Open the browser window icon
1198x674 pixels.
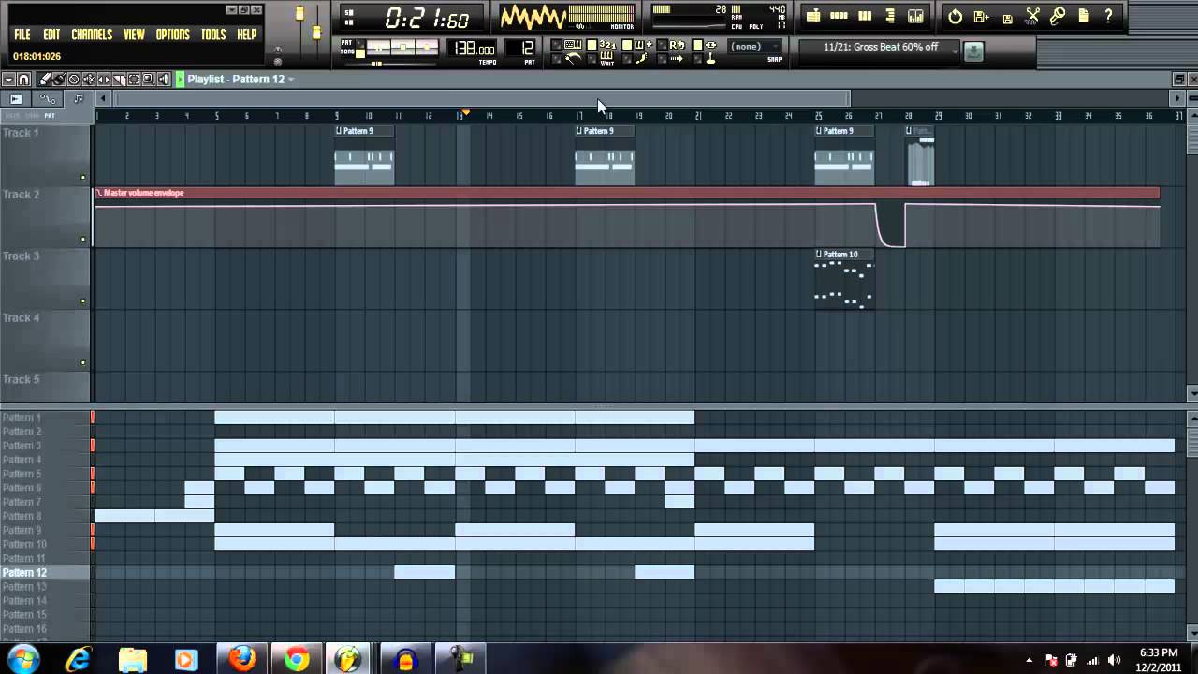pyautogui.click(x=890, y=16)
